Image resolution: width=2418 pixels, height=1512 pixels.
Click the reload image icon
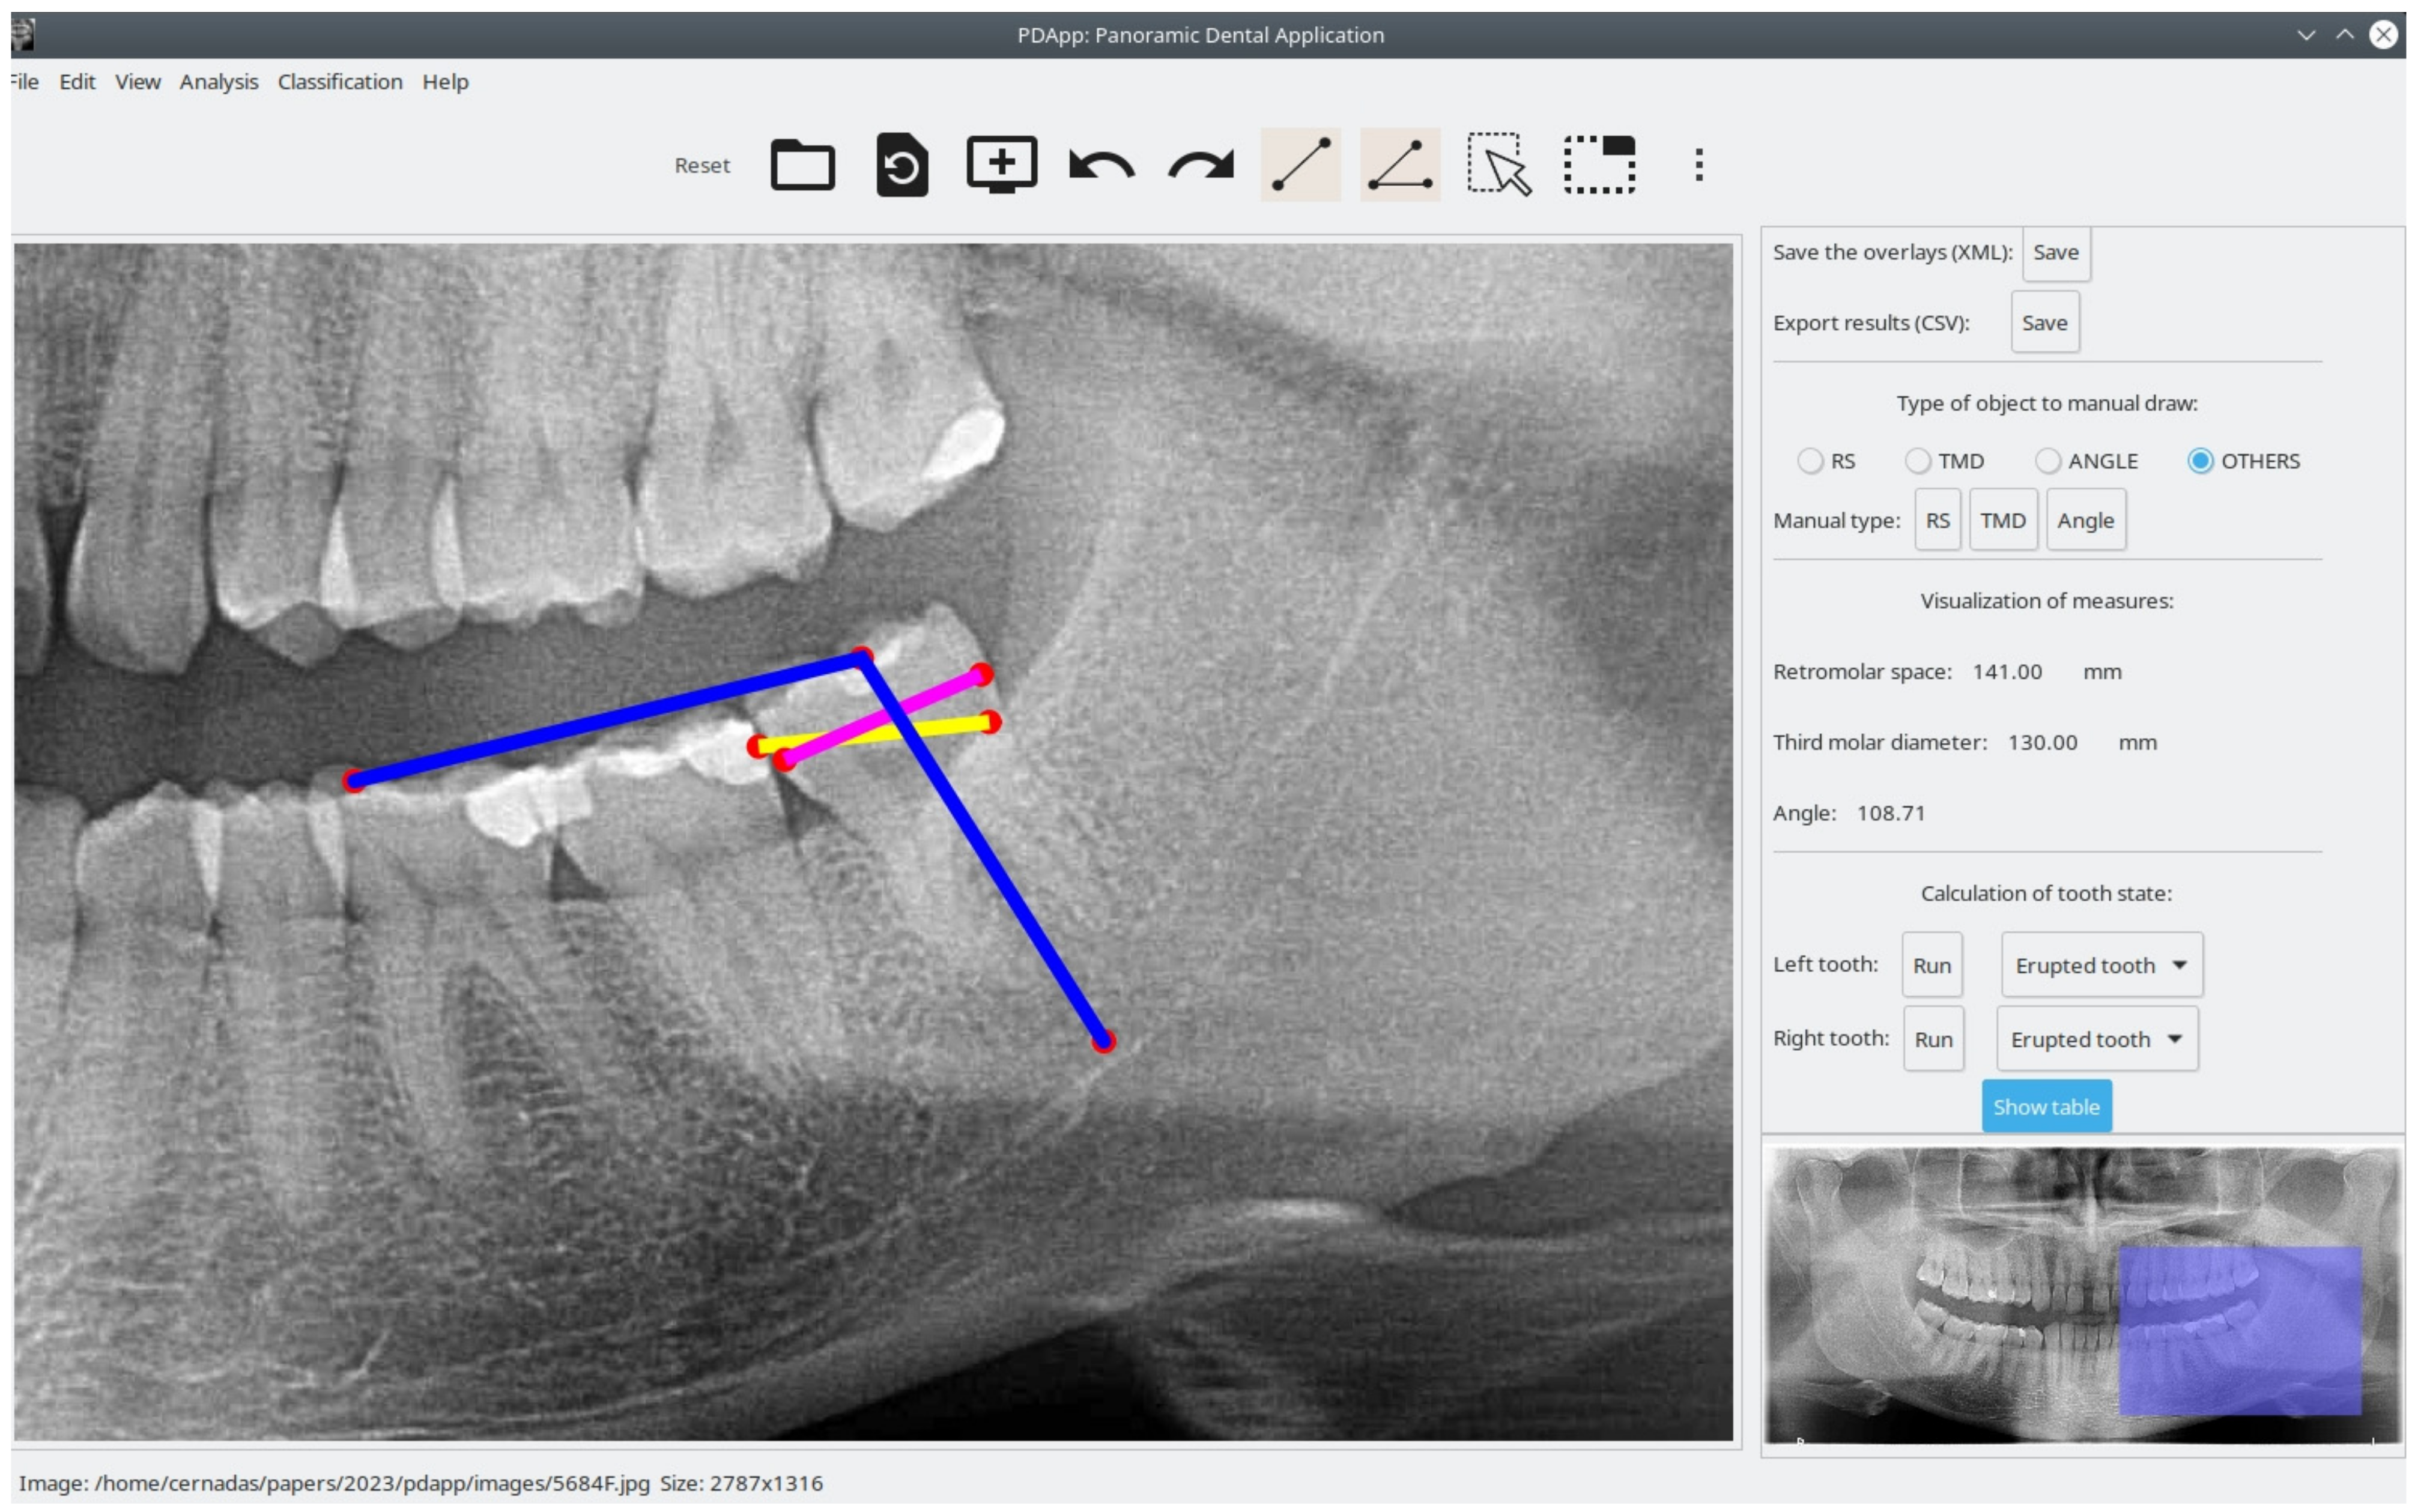click(x=901, y=165)
